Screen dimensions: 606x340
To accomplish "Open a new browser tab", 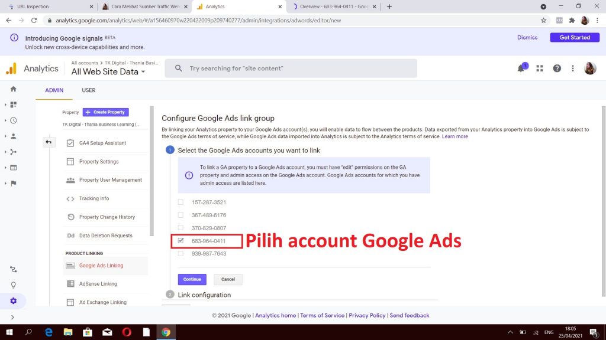I will click(x=389, y=6).
